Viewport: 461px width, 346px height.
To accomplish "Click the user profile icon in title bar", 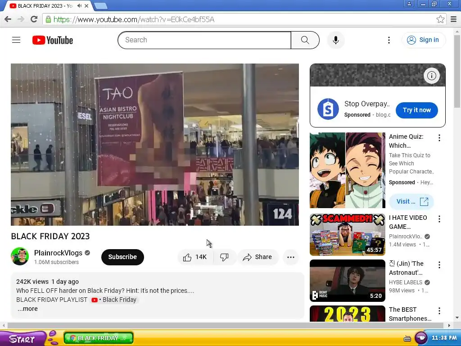I will point(409,4).
